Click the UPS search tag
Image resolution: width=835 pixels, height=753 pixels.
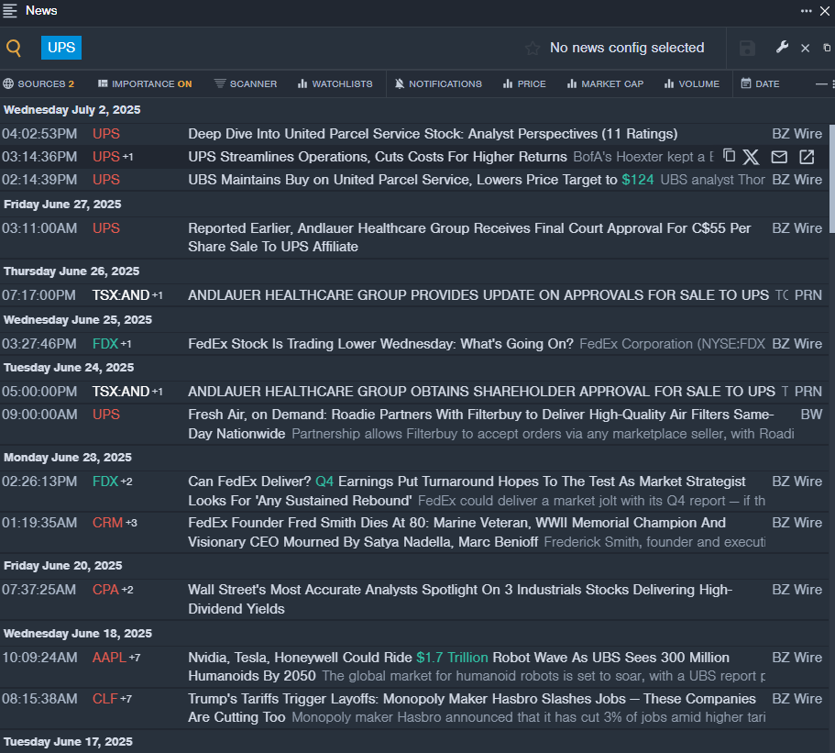coord(61,48)
